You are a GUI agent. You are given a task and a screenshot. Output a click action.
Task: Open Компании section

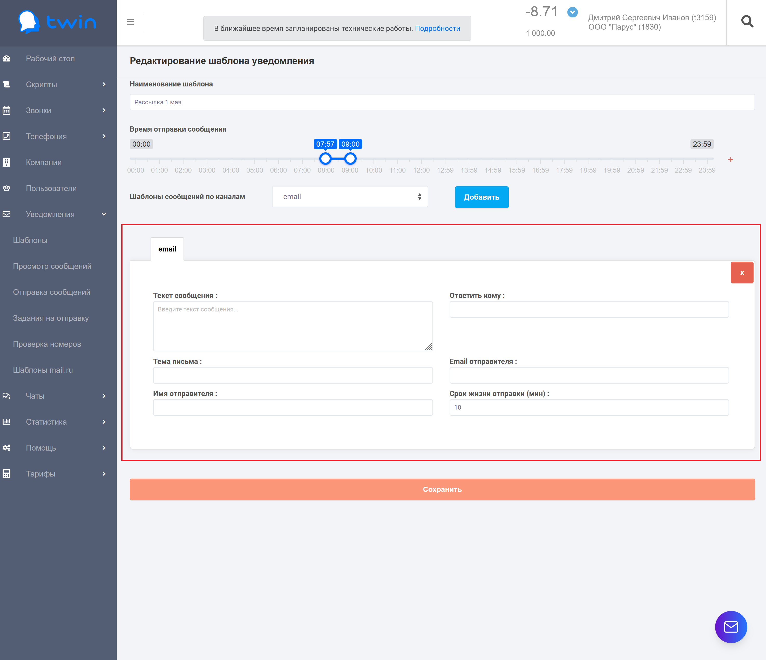44,162
